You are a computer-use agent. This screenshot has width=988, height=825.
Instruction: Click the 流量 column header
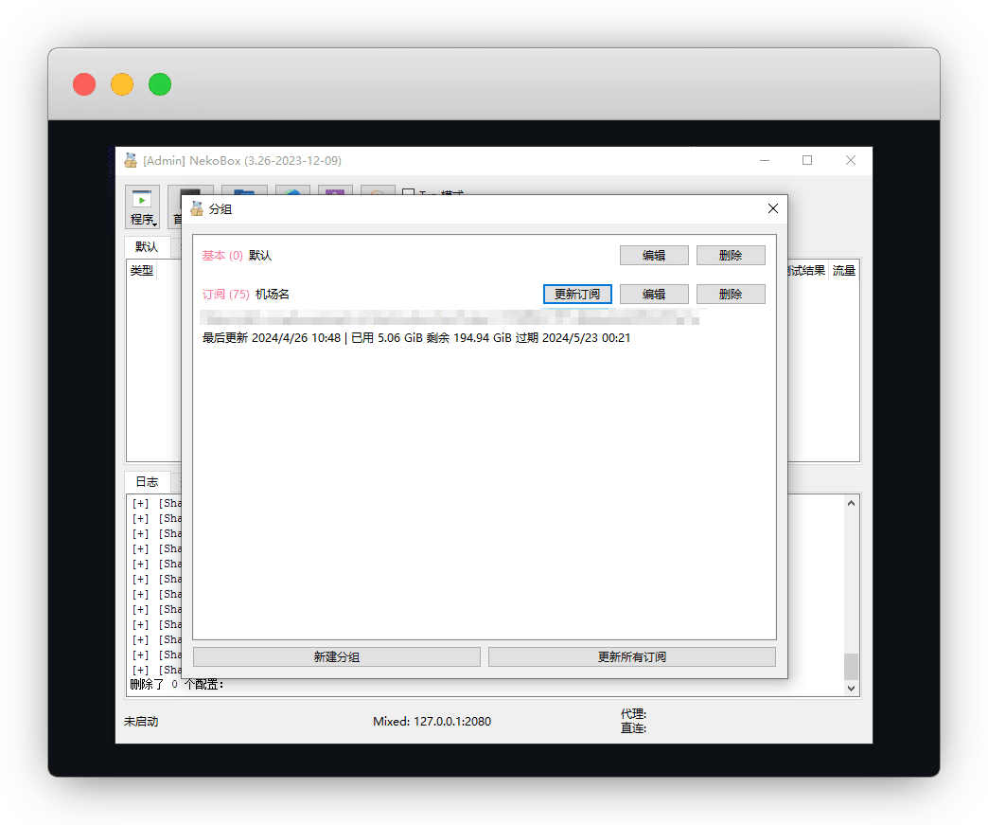click(x=843, y=271)
